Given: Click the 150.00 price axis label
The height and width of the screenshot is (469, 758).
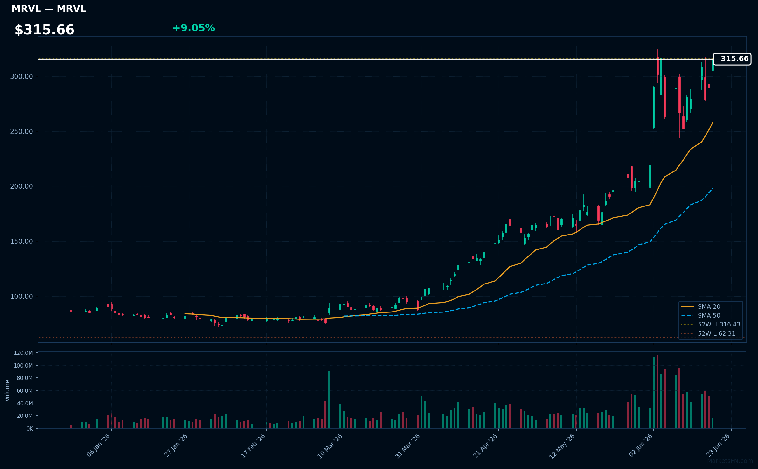Looking at the screenshot, I should pyautogui.click(x=22, y=241).
